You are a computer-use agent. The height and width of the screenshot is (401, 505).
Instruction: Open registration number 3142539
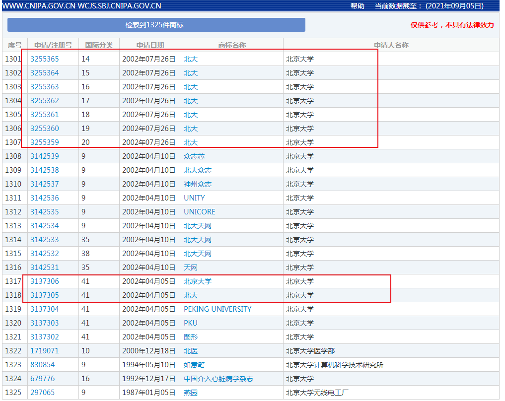coord(45,156)
